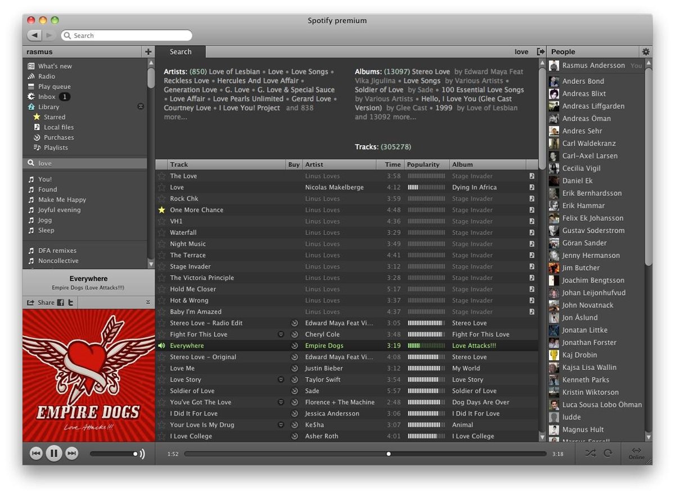
Task: Collapse the Library section in the sidebar
Action: [141, 107]
